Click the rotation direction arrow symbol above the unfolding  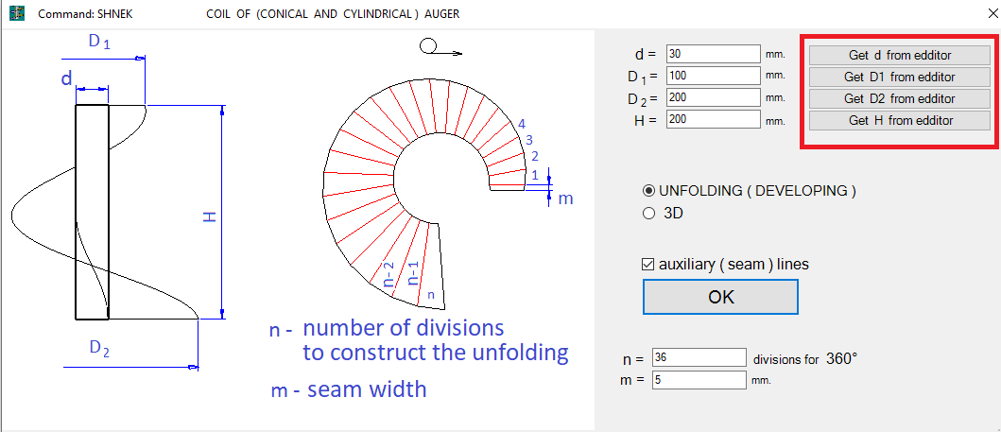(440, 48)
